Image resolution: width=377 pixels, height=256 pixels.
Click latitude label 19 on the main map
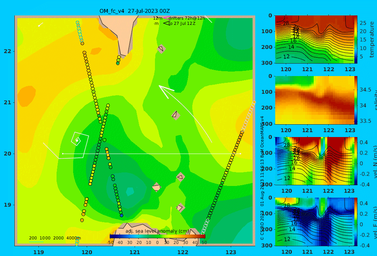coord(8,205)
